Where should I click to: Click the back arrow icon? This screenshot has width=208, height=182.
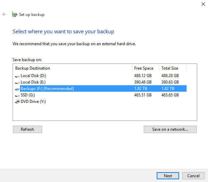(4, 15)
